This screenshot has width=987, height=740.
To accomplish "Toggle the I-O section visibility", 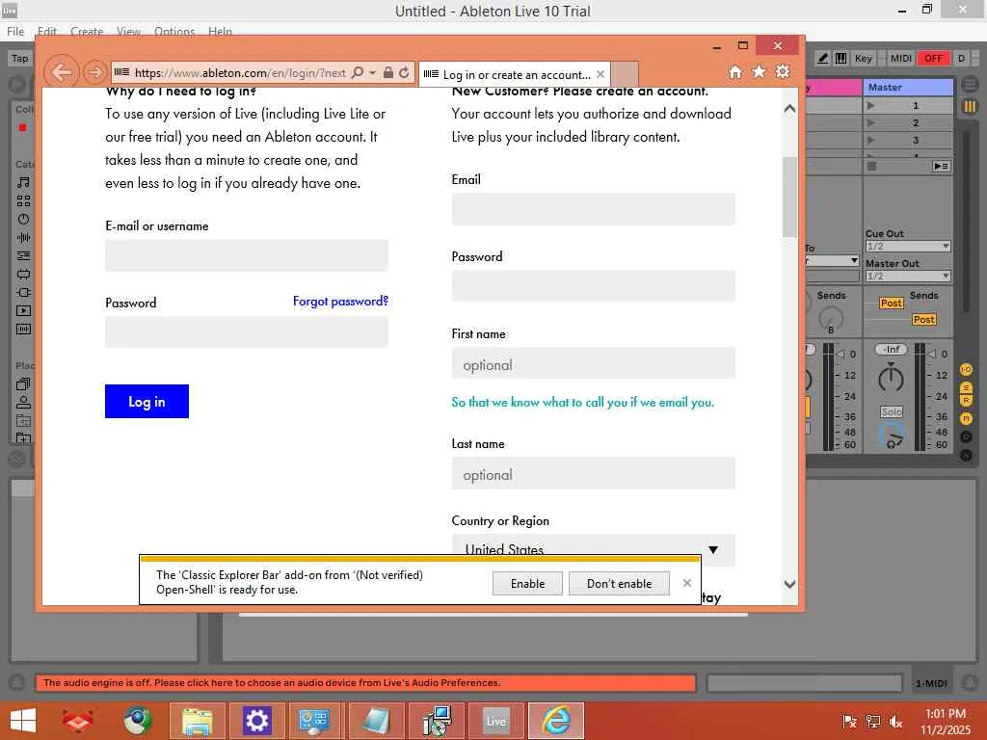I will pos(966,369).
